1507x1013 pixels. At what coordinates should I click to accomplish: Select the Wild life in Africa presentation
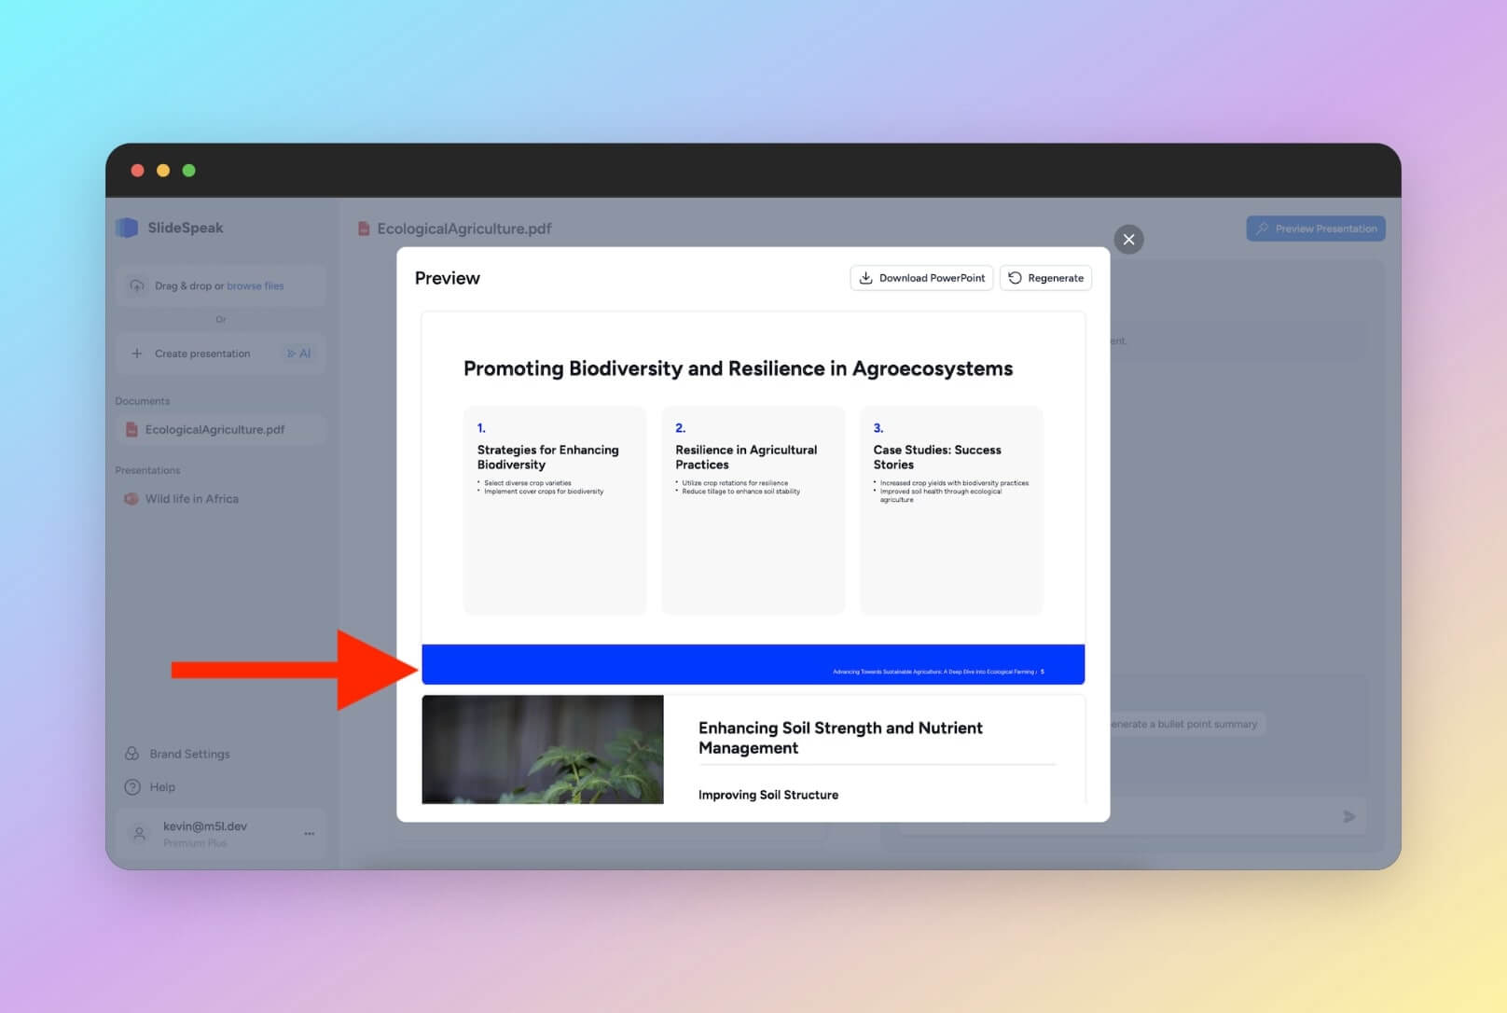coord(192,498)
